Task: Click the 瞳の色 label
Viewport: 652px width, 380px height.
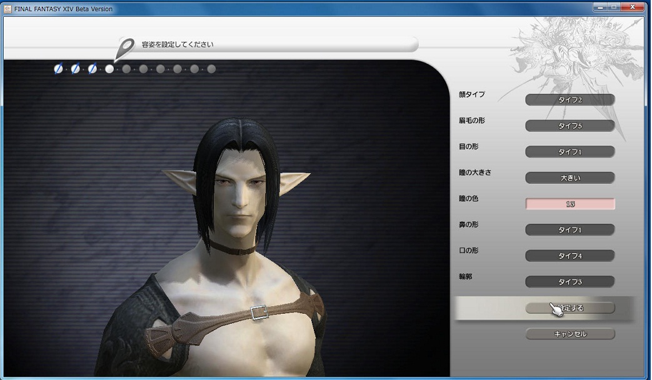Action: coord(469,199)
